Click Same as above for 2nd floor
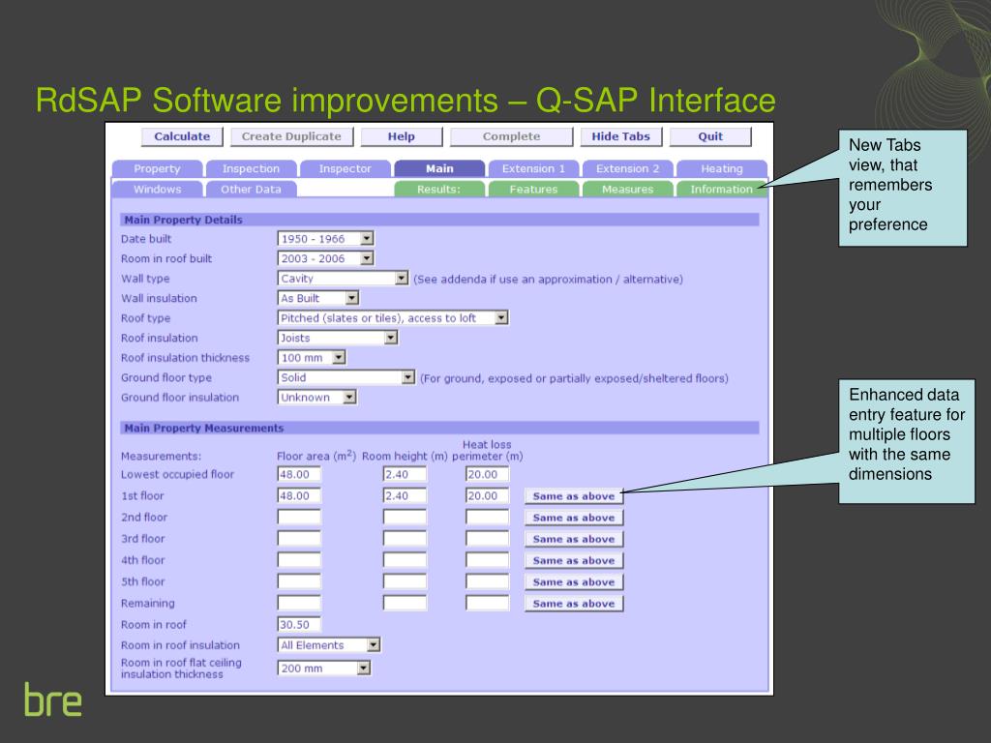Viewport: 991px width, 743px height. 574,518
